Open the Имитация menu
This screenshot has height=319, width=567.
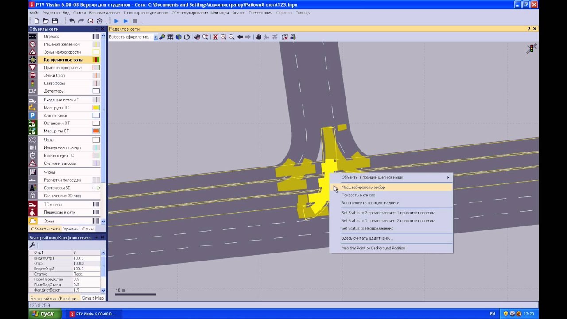click(220, 13)
